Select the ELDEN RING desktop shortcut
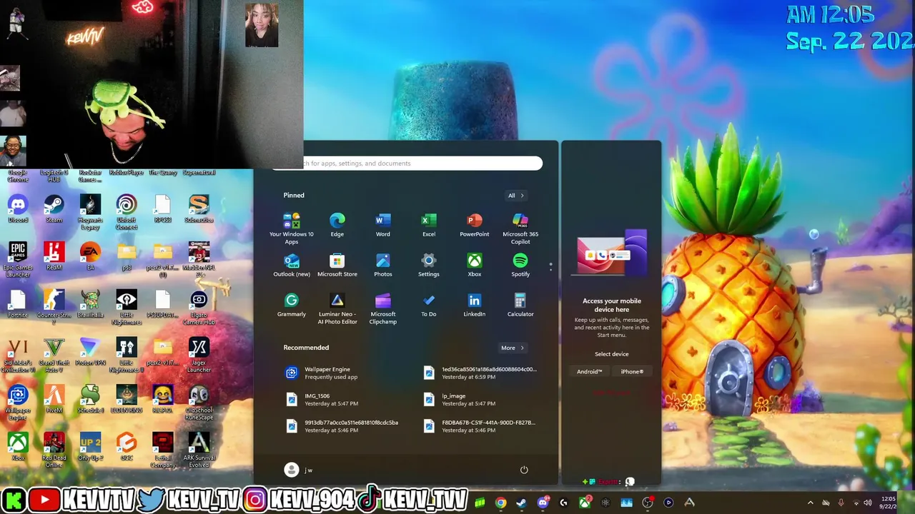Image resolution: width=915 pixels, height=514 pixels. click(127, 399)
